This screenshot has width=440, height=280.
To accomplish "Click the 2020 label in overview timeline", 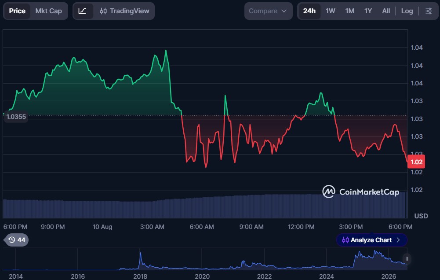I will pos(202,276).
